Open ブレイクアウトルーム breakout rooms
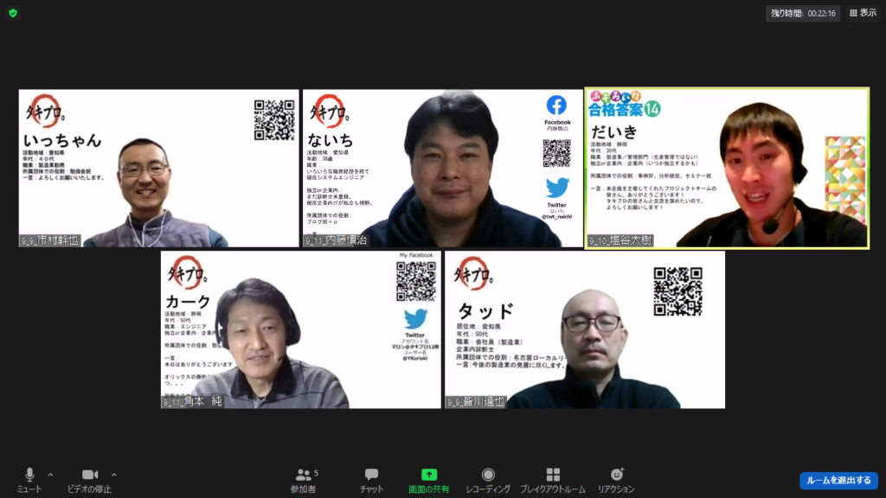886x498 pixels. tap(553, 479)
